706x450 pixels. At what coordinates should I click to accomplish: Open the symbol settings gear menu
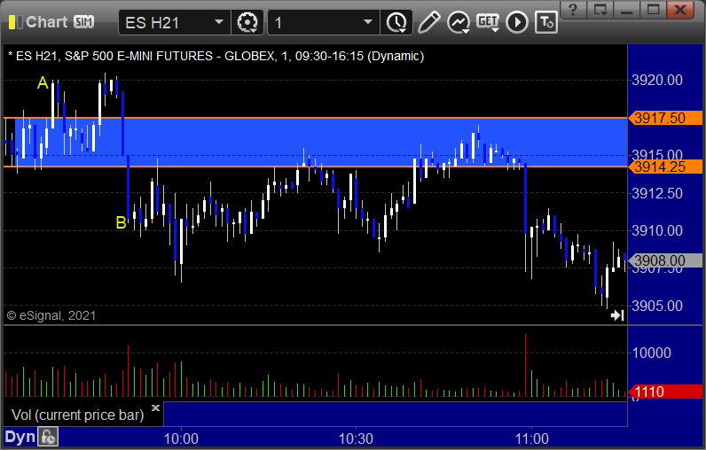(x=247, y=22)
